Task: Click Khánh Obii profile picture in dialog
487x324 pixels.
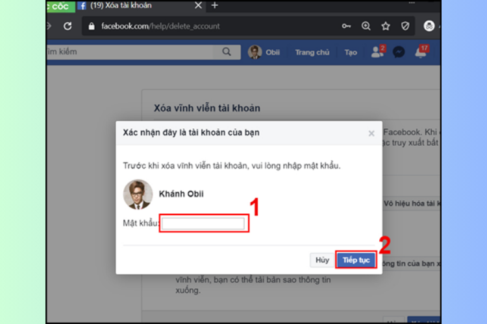Action: click(138, 194)
